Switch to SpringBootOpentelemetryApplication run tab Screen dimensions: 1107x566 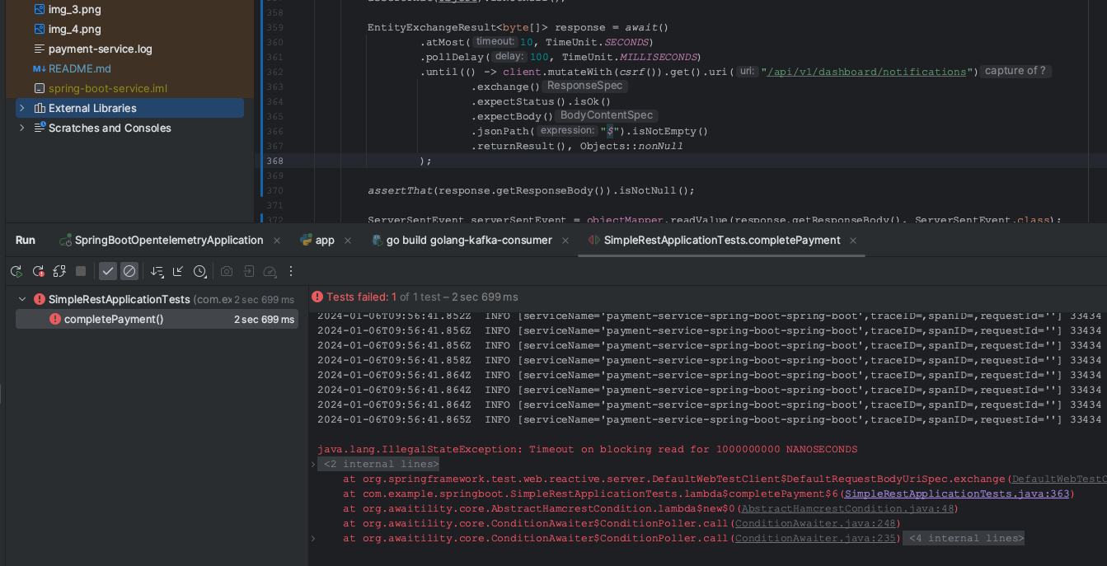(169, 241)
